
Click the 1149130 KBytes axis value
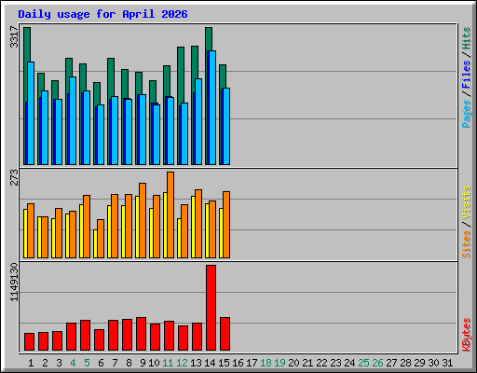click(x=14, y=283)
